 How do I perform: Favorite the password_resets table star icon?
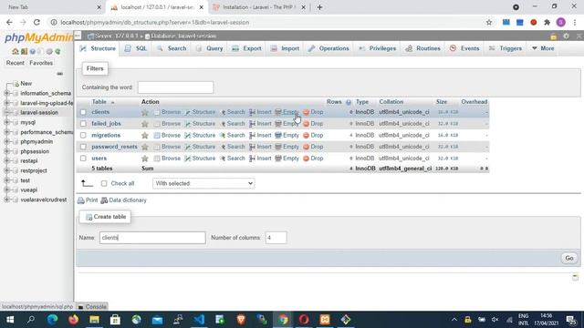click(x=145, y=147)
